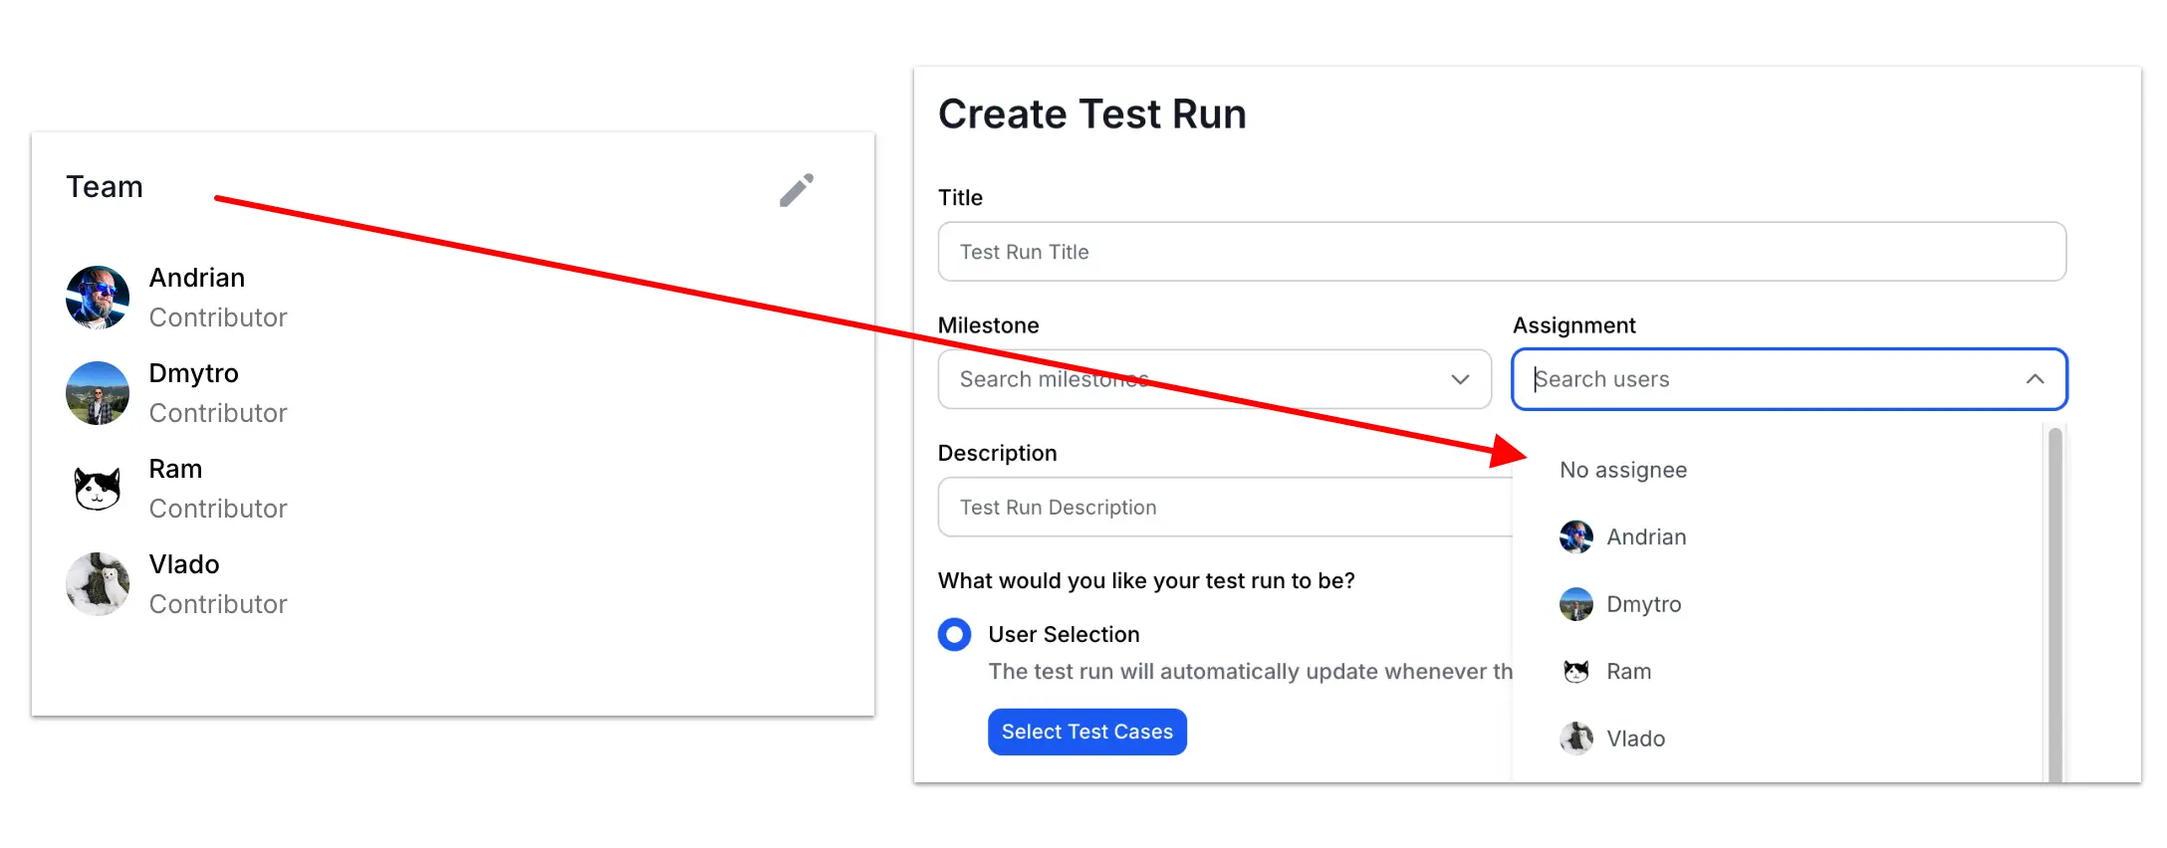This screenshot has height=848, width=2167.
Task: Select the User Selection radio button
Action: (x=955, y=634)
